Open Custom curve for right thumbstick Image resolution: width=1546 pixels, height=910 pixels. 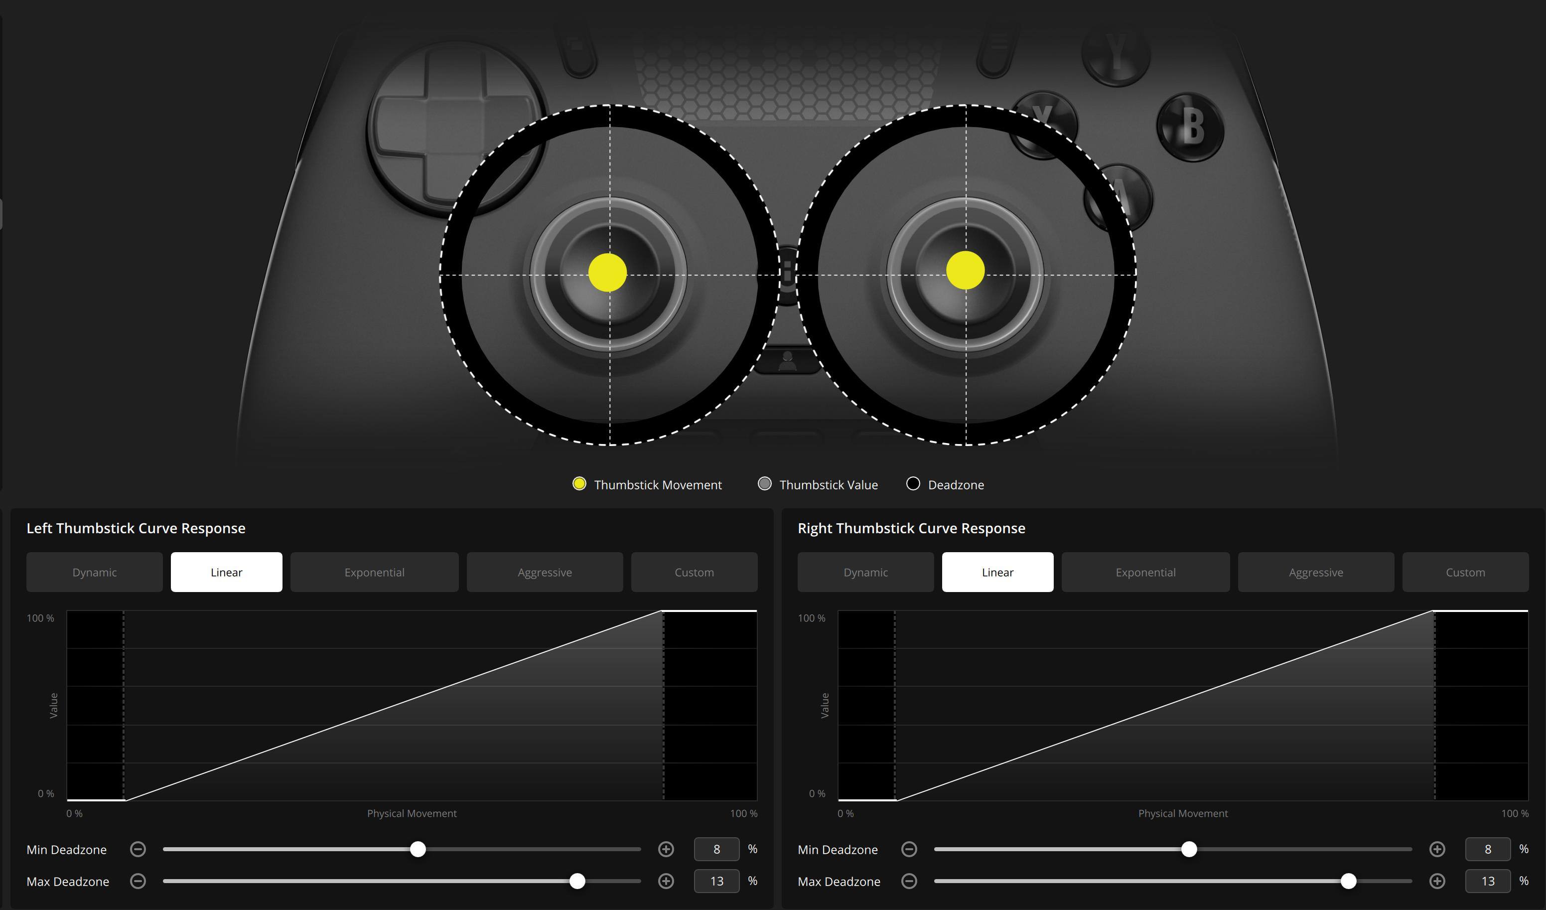pyautogui.click(x=1465, y=572)
